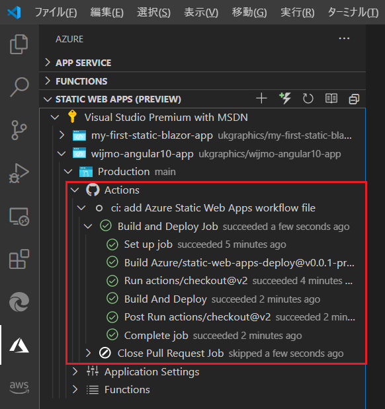This screenshot has width=385, height=409.
Task: Click the Functions list icon
Action: click(93, 390)
